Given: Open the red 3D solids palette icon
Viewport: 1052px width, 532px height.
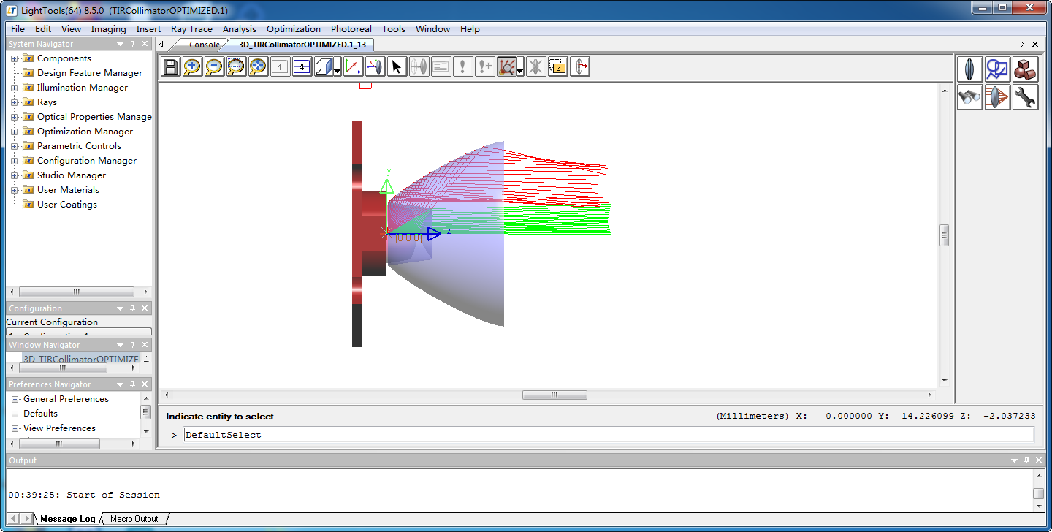Looking at the screenshot, I should (x=1025, y=69).
